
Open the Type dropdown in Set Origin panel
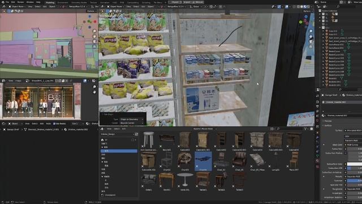pos(132,120)
